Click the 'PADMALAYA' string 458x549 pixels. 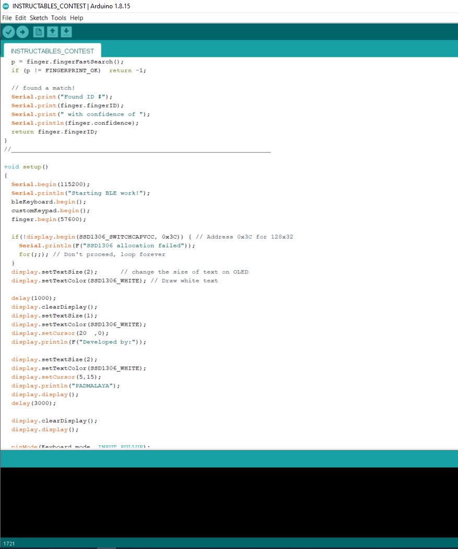click(x=92, y=385)
